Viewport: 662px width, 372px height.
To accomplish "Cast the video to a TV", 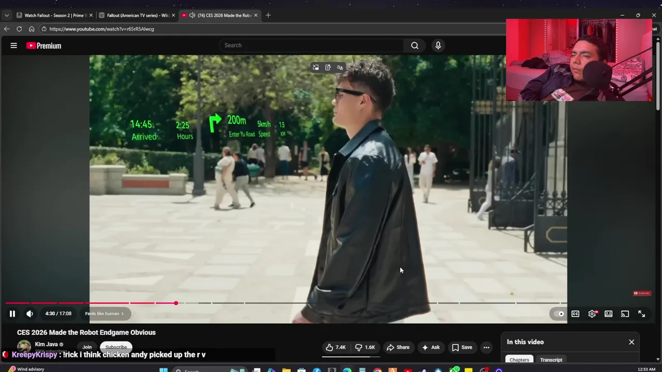I will tap(625, 314).
